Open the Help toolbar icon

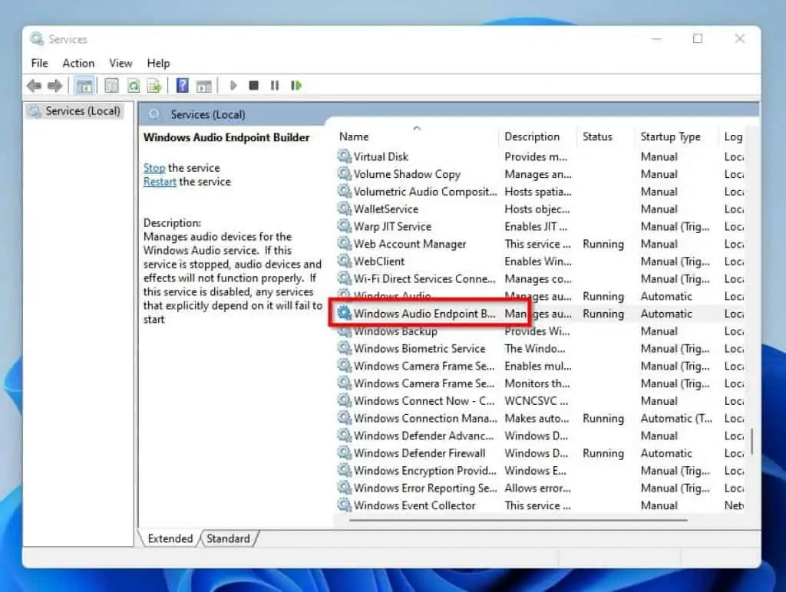(x=183, y=86)
